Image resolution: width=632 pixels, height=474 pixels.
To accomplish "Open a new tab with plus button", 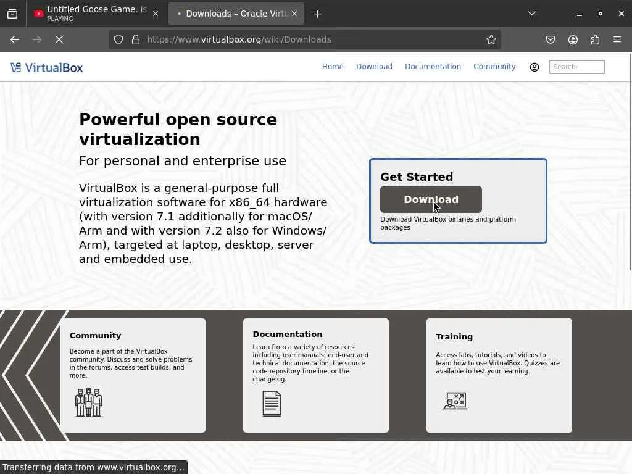I will [318, 14].
